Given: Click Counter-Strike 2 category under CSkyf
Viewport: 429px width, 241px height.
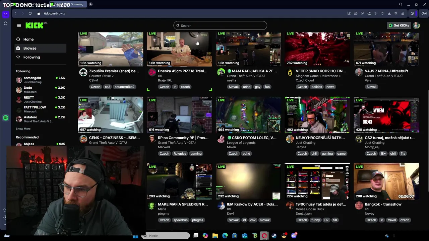Looking at the screenshot, I should pyautogui.click(x=101, y=76).
